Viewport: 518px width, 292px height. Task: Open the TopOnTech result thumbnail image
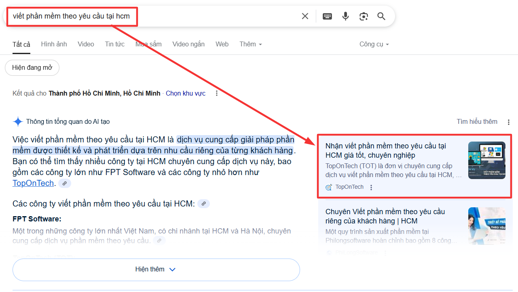pos(486,160)
